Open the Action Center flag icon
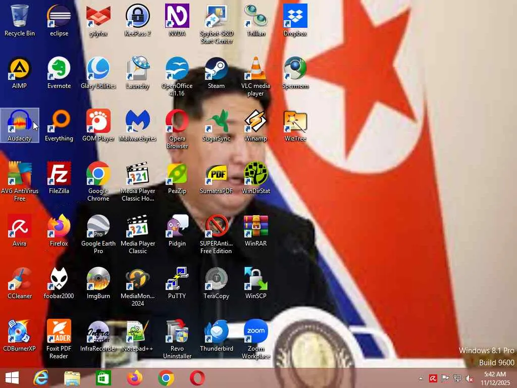 (x=445, y=378)
